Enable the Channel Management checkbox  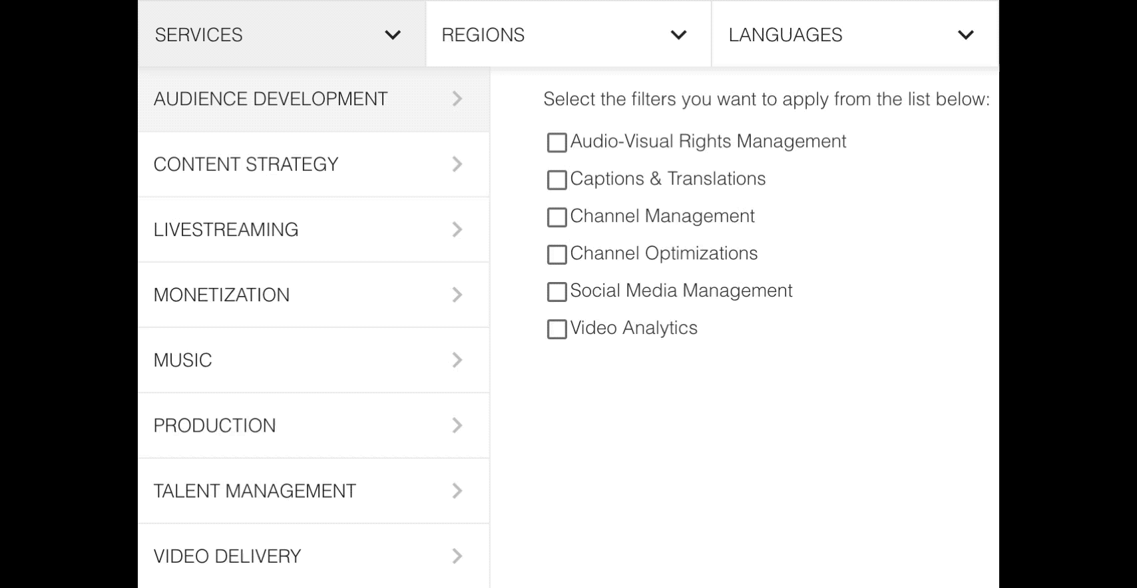coord(557,217)
